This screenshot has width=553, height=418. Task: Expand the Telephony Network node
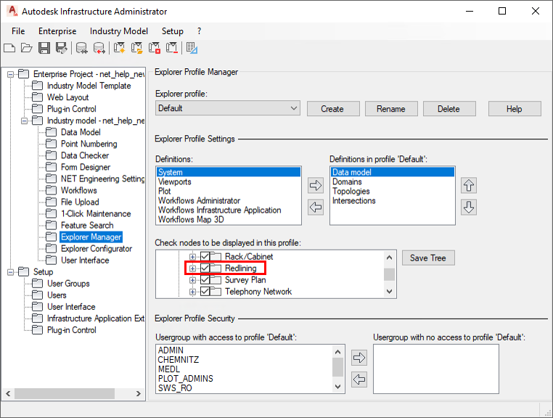192,292
